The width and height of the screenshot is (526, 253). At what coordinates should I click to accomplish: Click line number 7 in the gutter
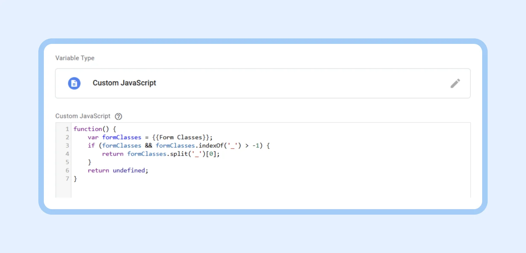[67, 179]
